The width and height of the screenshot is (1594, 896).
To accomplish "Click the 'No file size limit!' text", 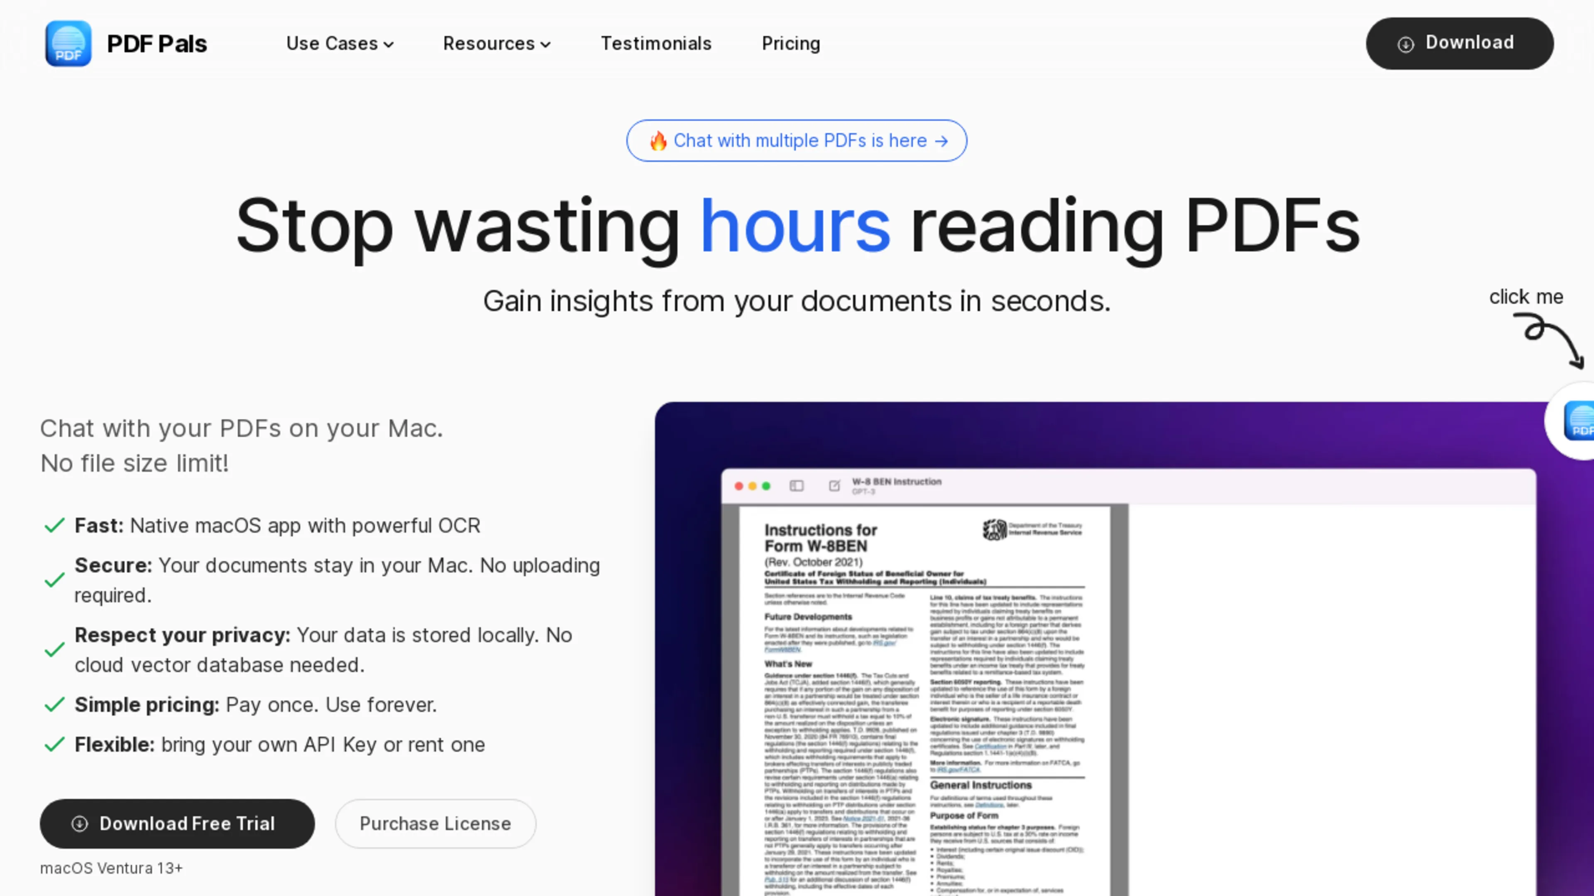I will pos(134,463).
